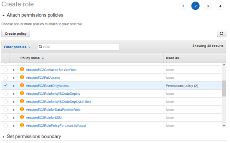
Task: Click the orange icon next to AmazonEC2ContainerServiceRole
Action: (x=22, y=69)
